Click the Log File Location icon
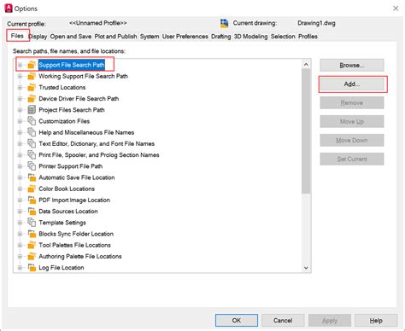Image resolution: width=405 pixels, height=331 pixels. point(32,268)
